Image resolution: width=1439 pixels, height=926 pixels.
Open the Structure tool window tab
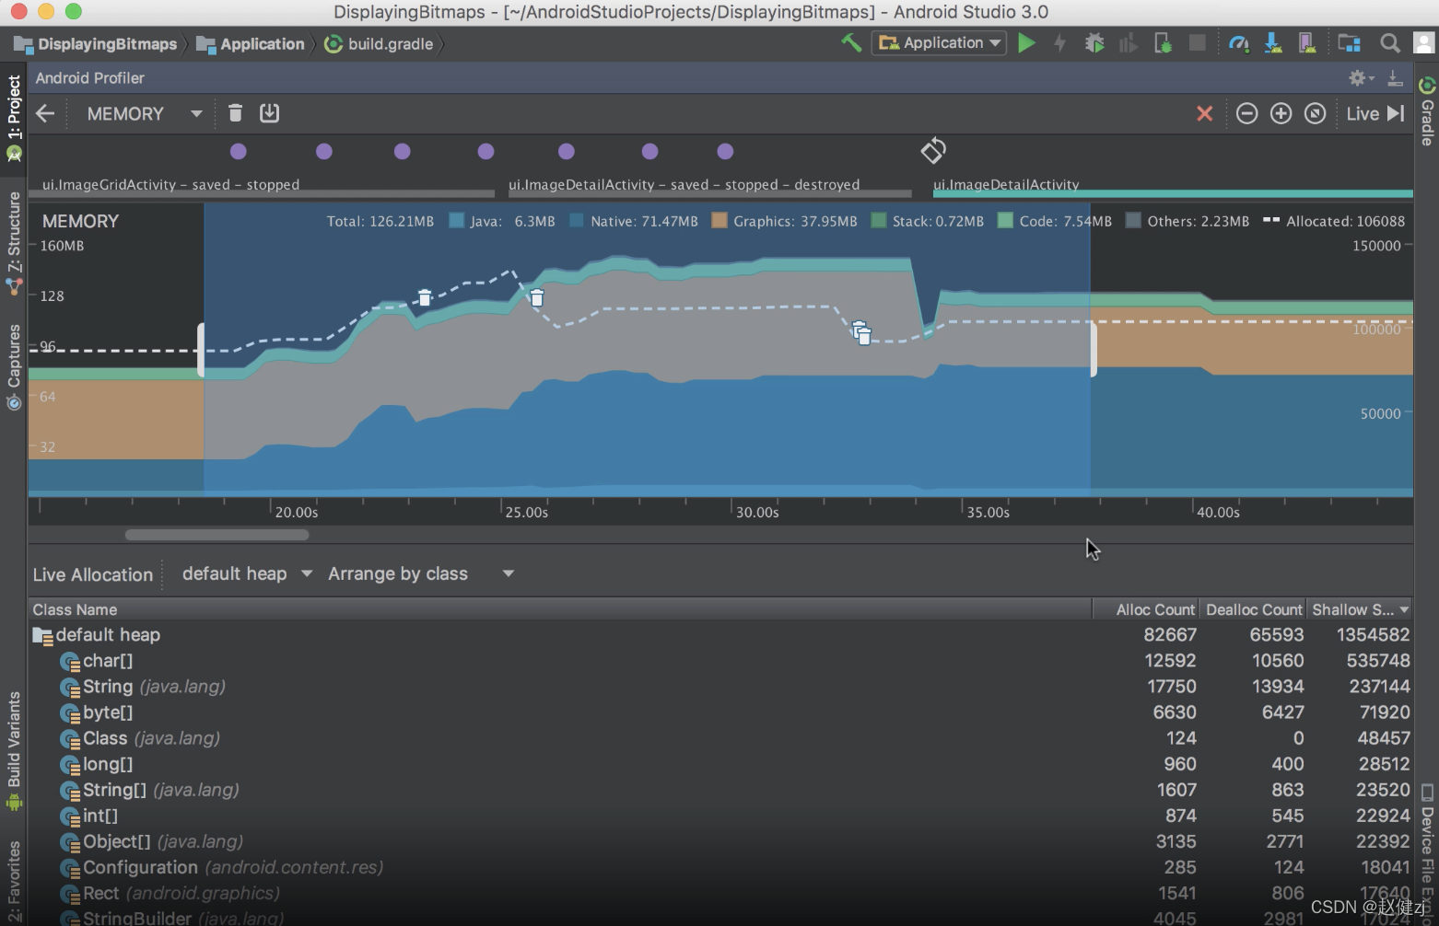(14, 243)
